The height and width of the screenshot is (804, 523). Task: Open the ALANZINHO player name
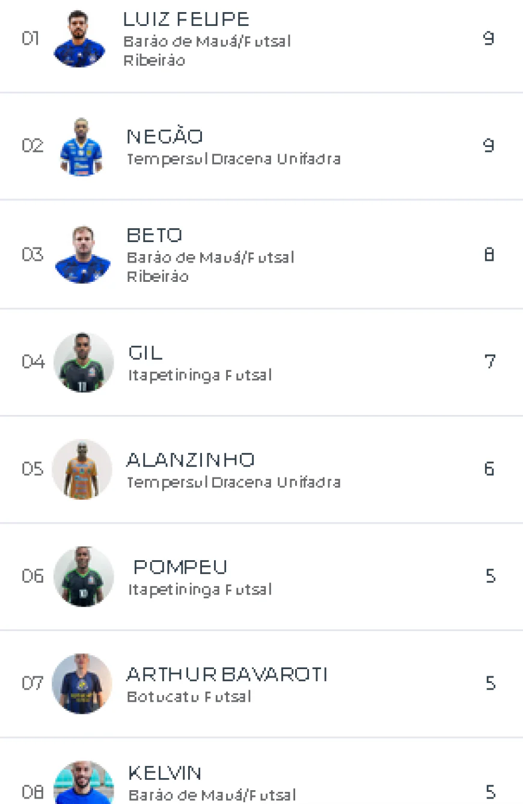point(191,460)
